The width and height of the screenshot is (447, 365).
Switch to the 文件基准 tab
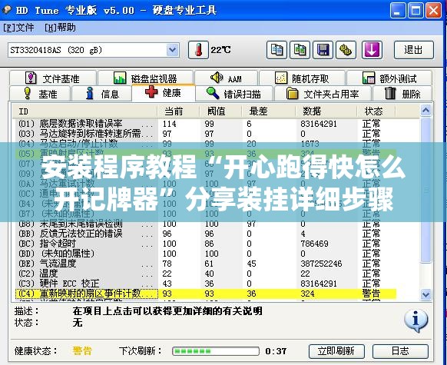point(53,78)
